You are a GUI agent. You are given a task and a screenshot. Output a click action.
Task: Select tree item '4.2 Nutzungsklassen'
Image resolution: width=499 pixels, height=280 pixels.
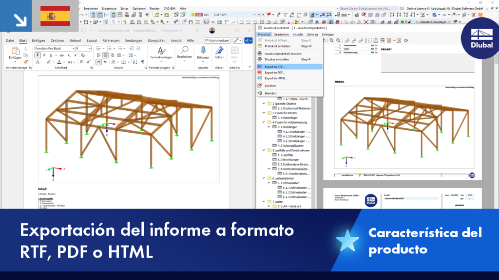(x=290, y=145)
